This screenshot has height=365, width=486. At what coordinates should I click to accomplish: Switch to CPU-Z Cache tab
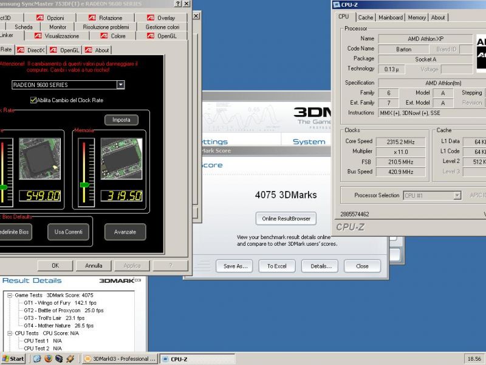tap(366, 18)
